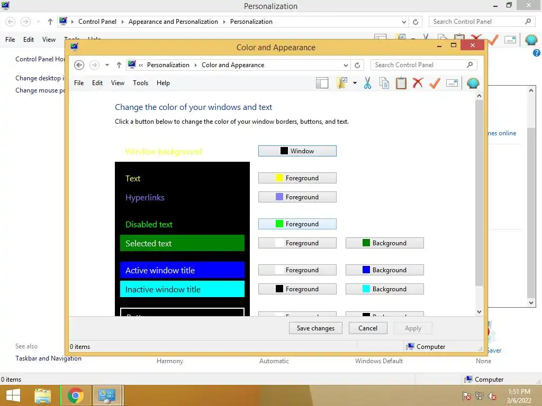Viewport: 542px width, 406px height.
Task: Open recent locations dropdown in Color and Appearance
Action: (x=107, y=65)
